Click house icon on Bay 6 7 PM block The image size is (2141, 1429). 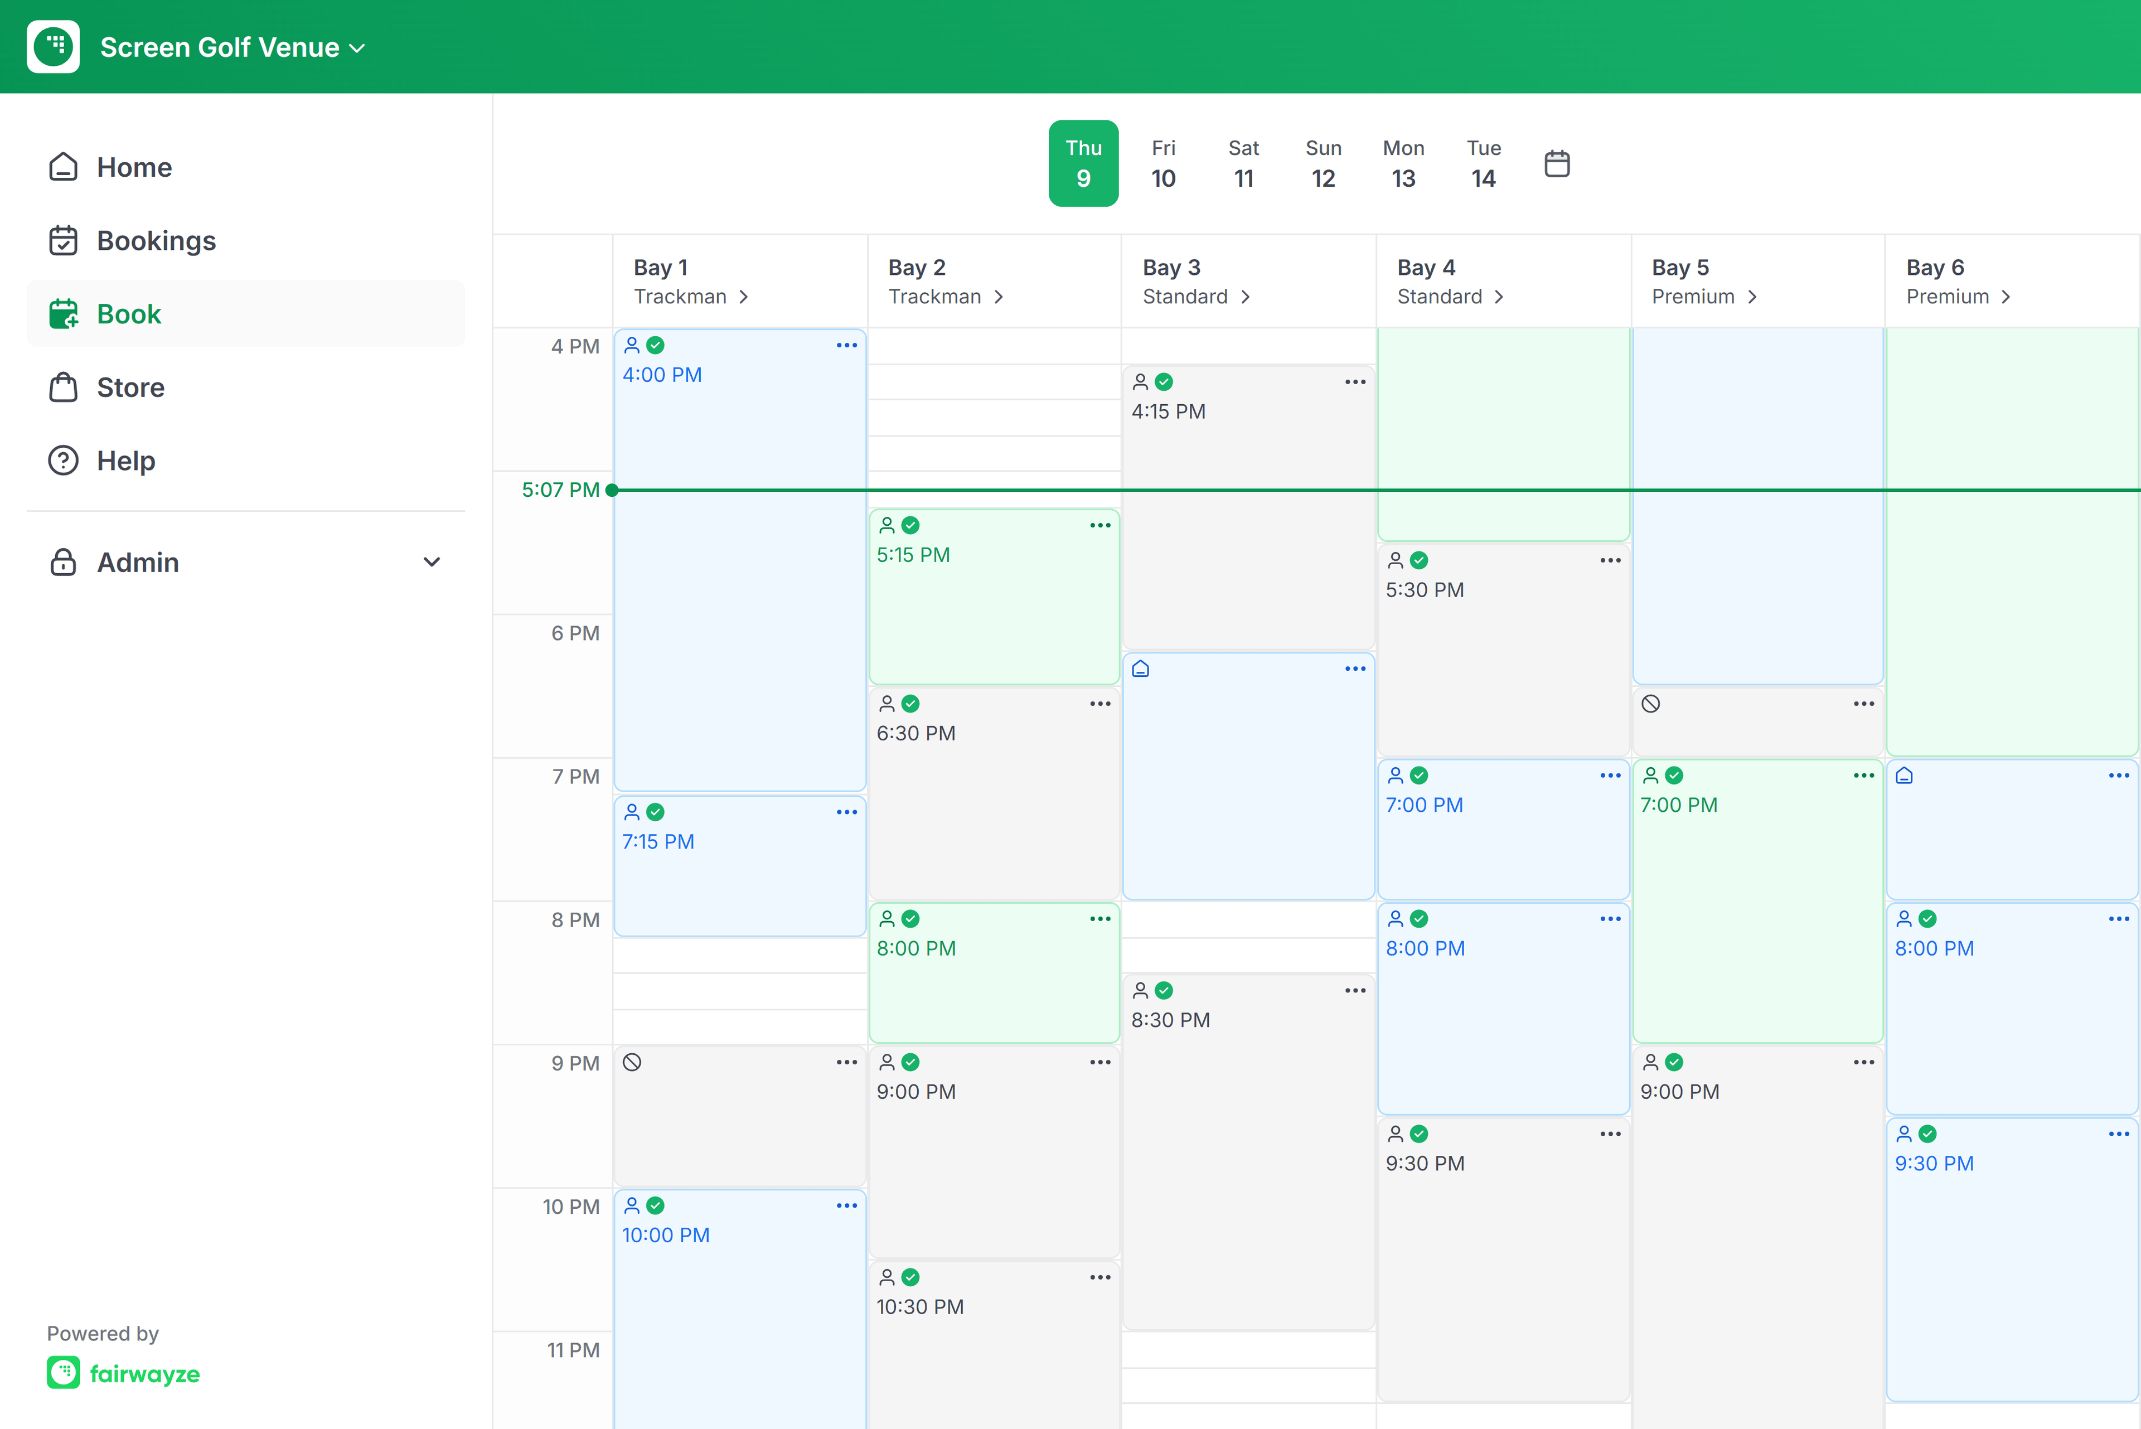pyautogui.click(x=1904, y=776)
